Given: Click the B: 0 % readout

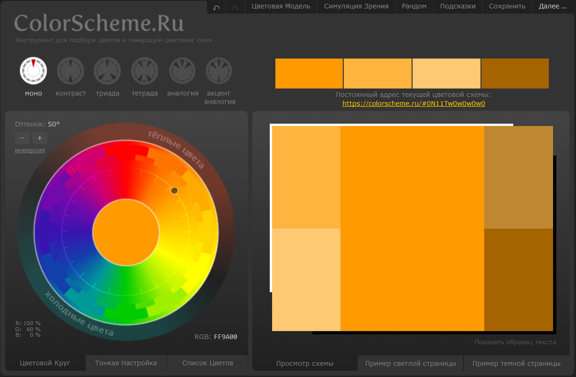Looking at the screenshot, I should point(28,335).
